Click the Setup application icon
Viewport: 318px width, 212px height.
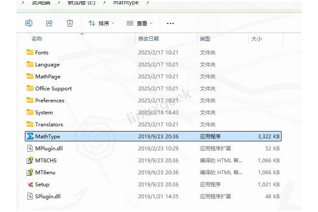[30, 184]
